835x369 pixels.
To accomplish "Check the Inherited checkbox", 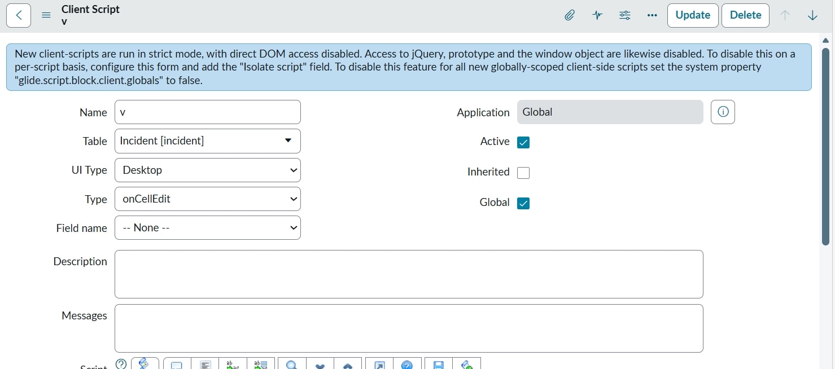I will coord(523,173).
